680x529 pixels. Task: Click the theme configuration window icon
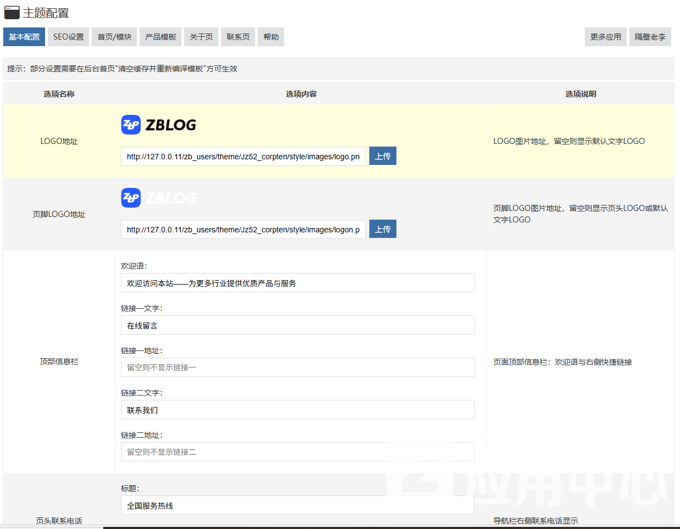(x=12, y=13)
